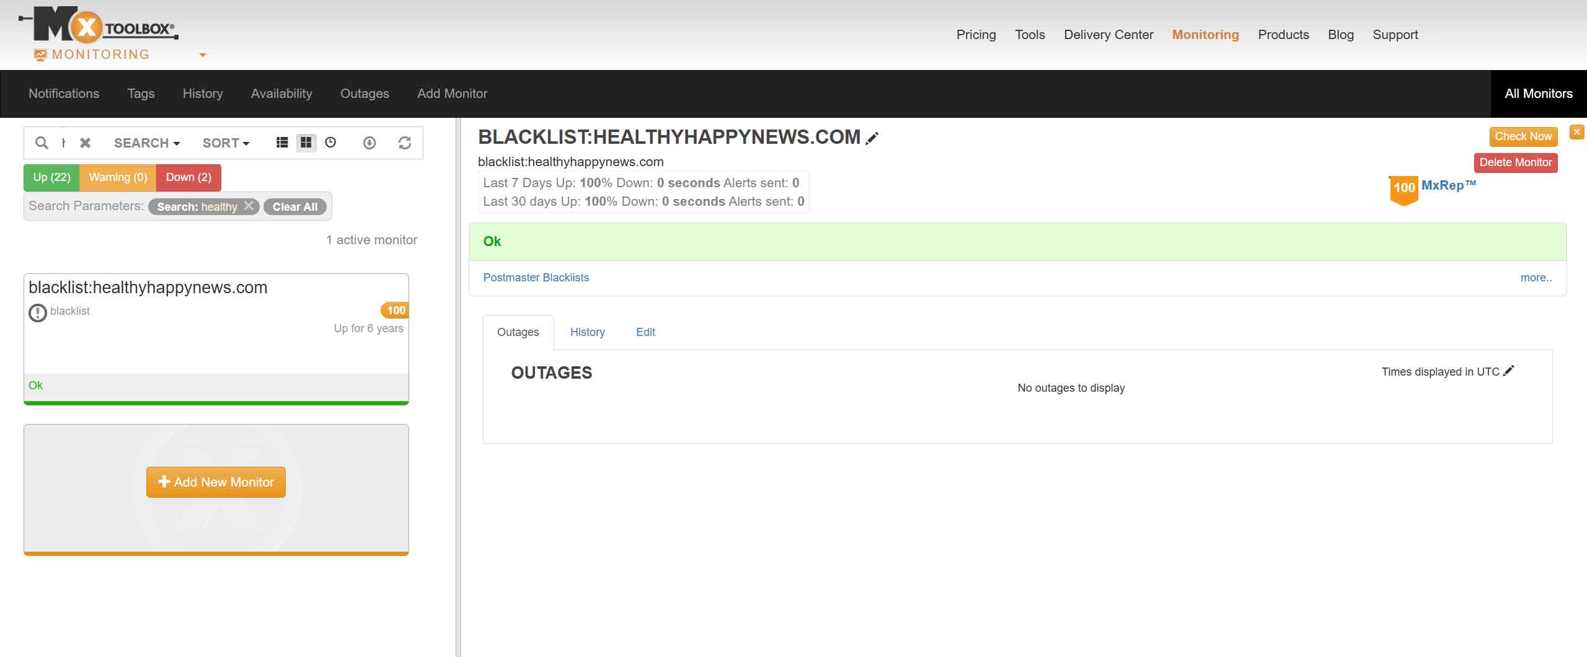Click the green Ok status banner
Image resolution: width=1587 pixels, height=657 pixels.
(x=1017, y=242)
